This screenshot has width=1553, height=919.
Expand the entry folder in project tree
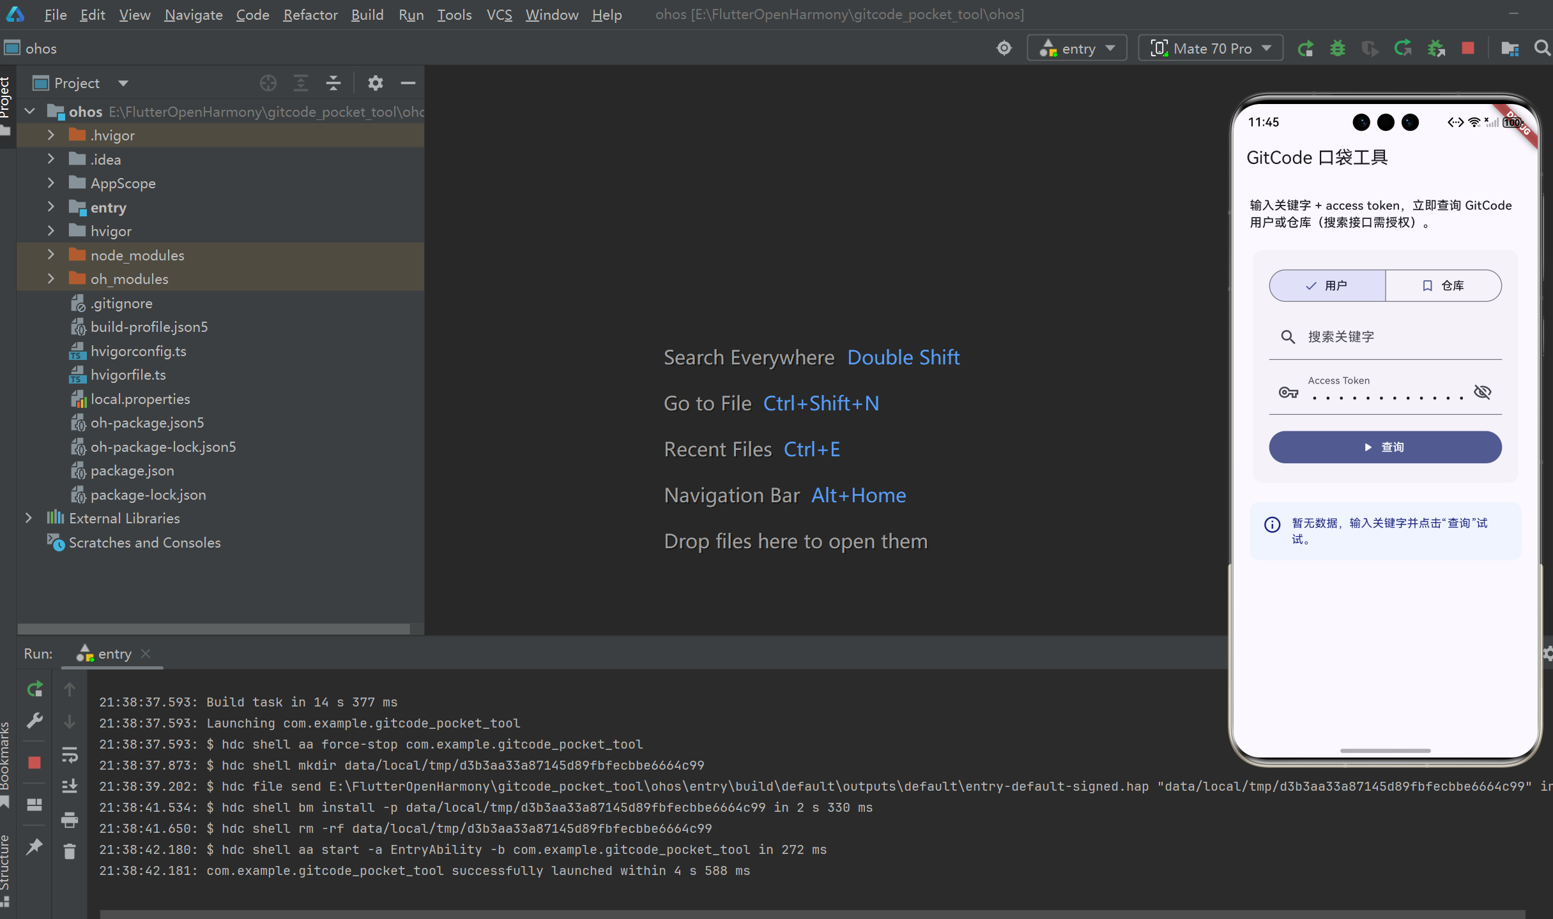point(51,207)
